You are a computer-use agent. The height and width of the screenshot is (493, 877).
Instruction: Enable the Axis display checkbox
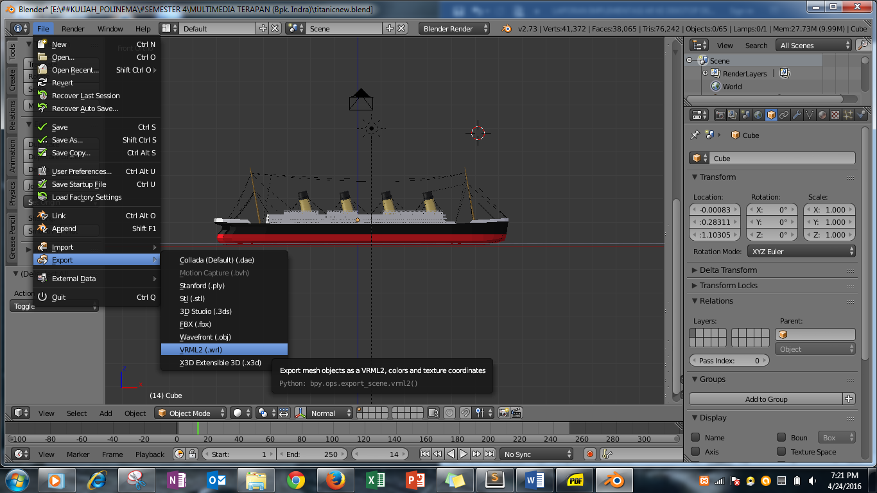coord(695,451)
